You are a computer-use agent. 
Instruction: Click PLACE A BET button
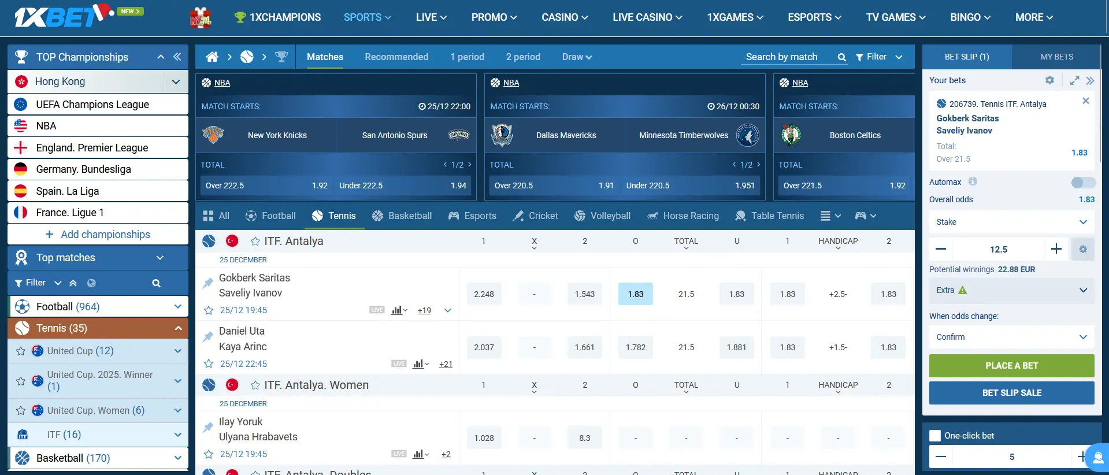(1011, 366)
